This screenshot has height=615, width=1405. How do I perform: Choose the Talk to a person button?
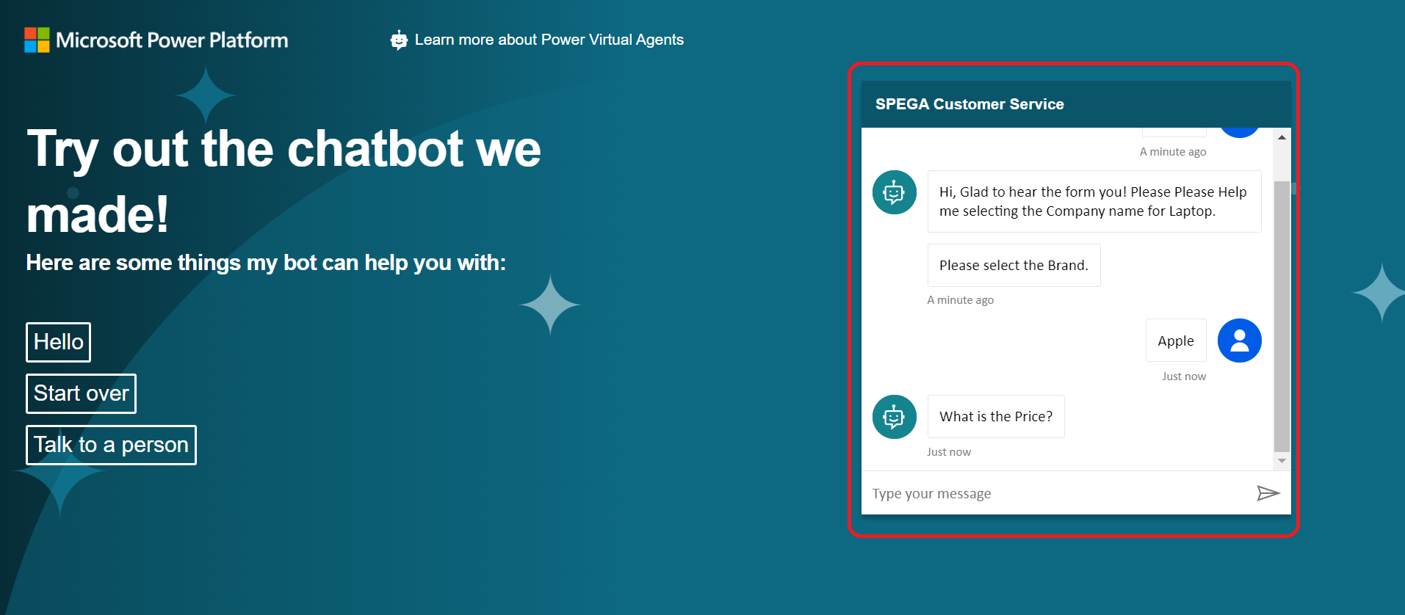coord(111,445)
